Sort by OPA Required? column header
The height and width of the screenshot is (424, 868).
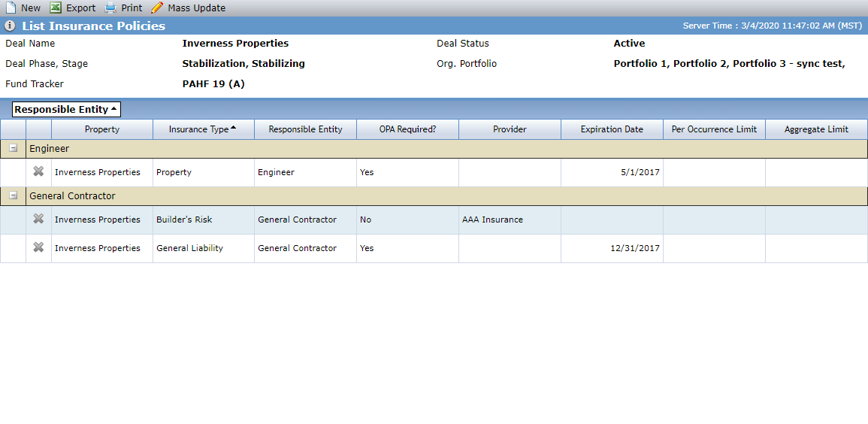pyautogui.click(x=407, y=129)
